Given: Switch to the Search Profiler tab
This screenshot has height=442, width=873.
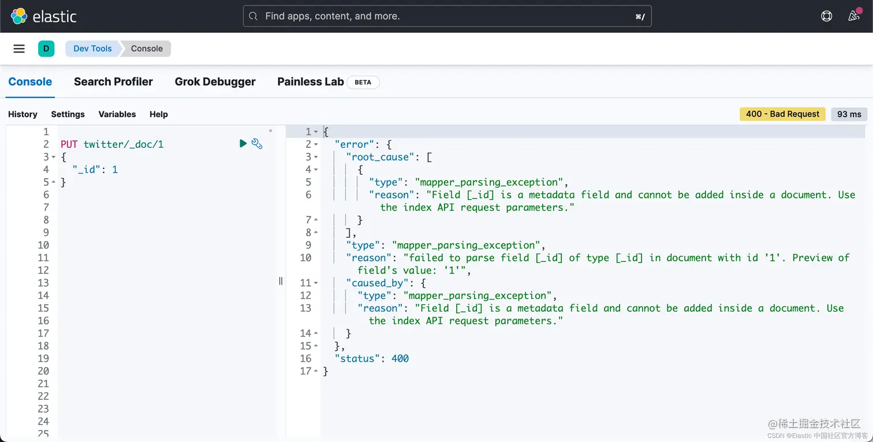Looking at the screenshot, I should coord(113,81).
